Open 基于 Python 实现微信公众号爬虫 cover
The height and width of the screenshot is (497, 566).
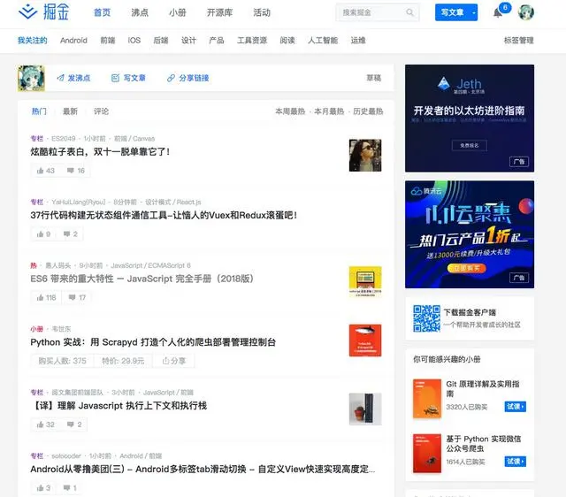point(427,454)
